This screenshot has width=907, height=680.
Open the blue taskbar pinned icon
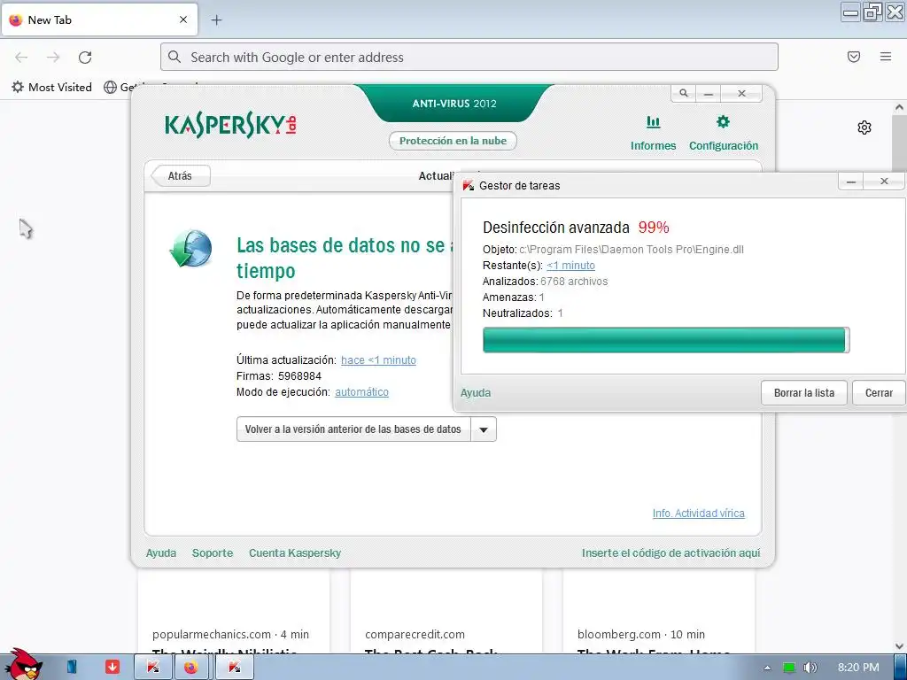pyautogui.click(x=72, y=667)
